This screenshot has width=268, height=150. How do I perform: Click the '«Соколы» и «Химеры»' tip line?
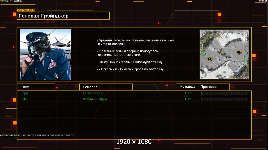click(130, 69)
